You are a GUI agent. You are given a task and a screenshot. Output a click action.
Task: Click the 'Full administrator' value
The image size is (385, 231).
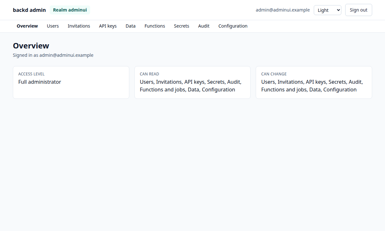(39, 82)
